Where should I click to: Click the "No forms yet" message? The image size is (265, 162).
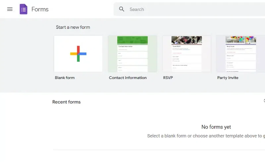click(x=216, y=127)
